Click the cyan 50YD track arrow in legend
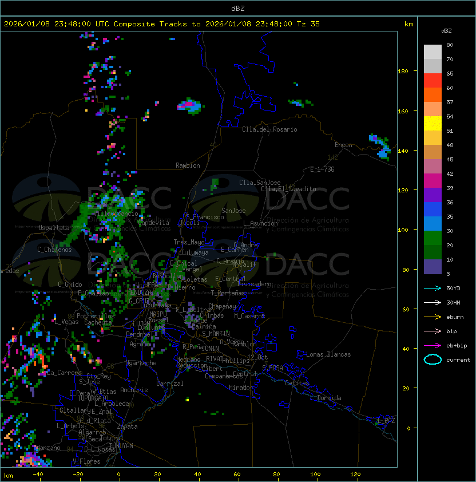Screen dimensions: 476x482 point(433,288)
